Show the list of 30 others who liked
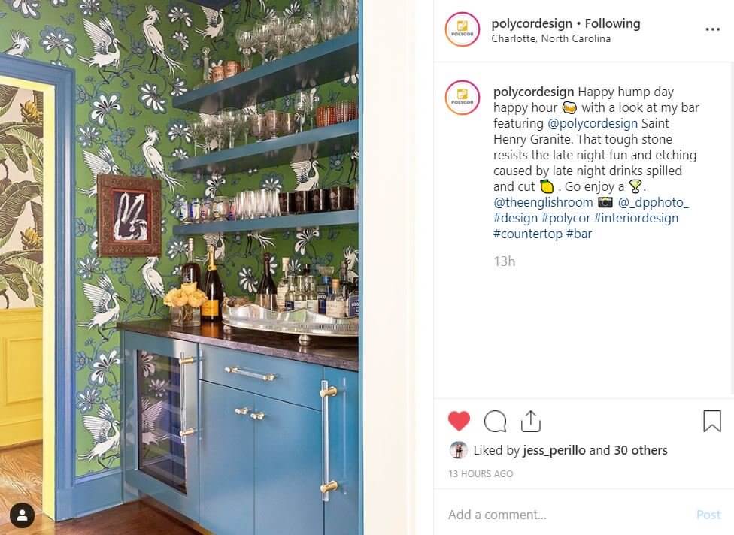 [x=641, y=450]
